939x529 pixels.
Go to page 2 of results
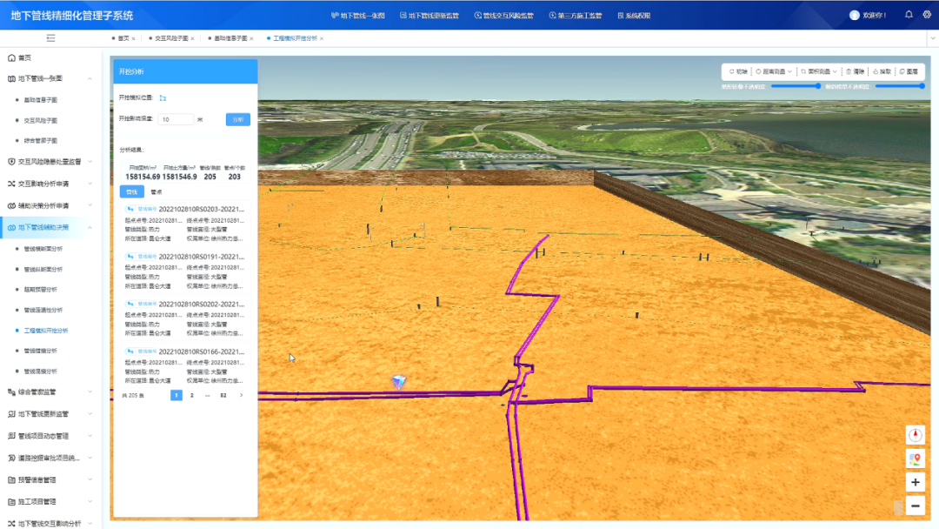tap(192, 395)
